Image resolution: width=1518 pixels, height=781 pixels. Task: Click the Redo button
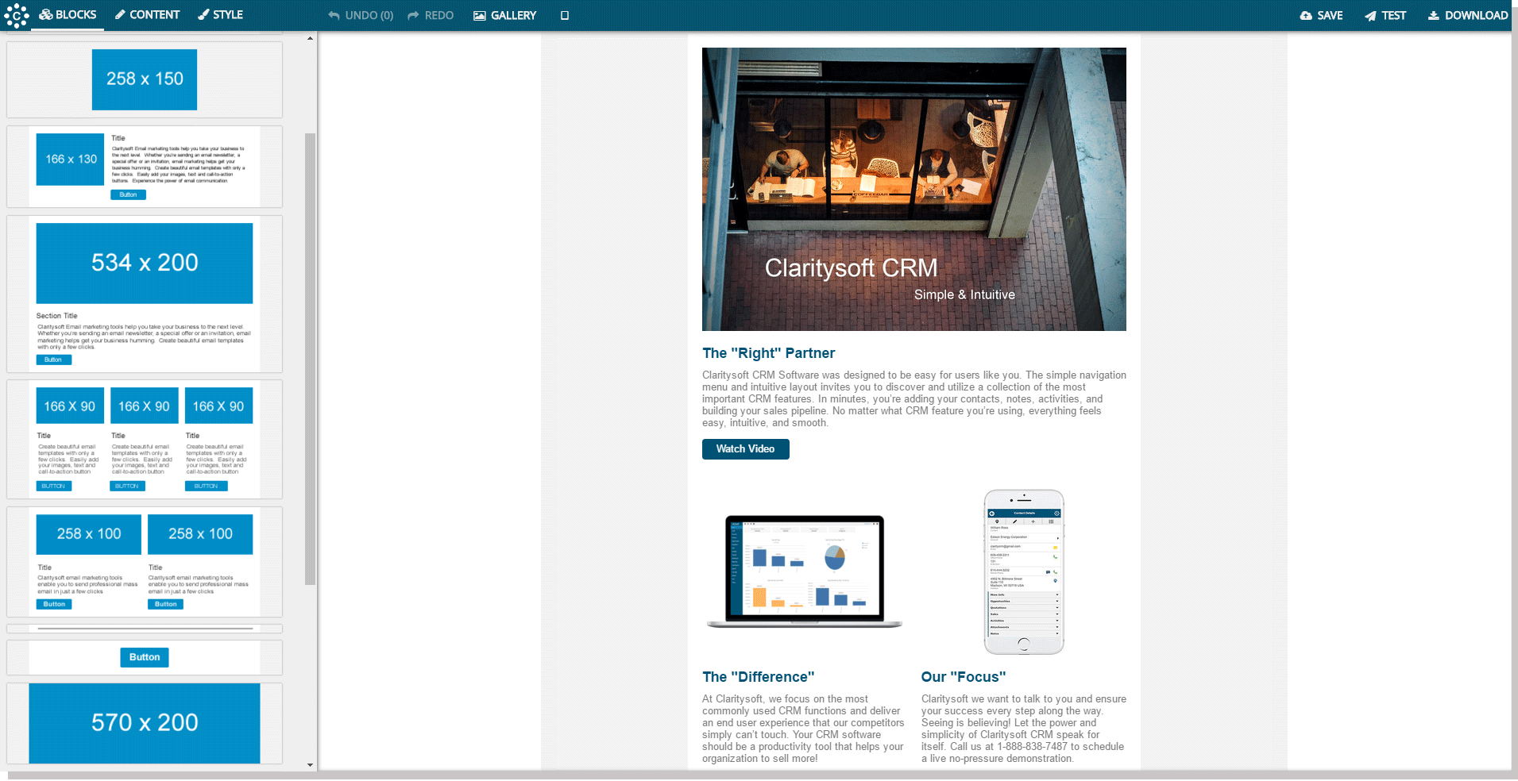pos(431,16)
